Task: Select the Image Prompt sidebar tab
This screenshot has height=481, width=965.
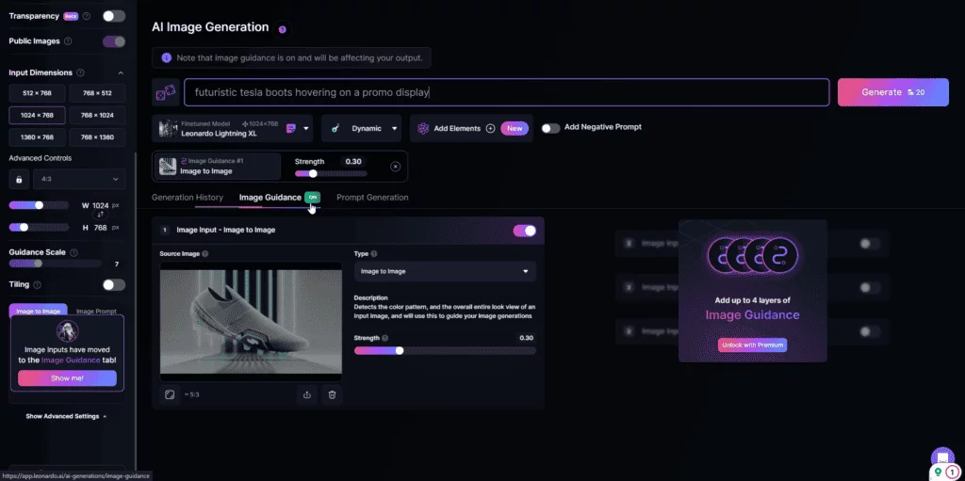Action: (x=96, y=311)
